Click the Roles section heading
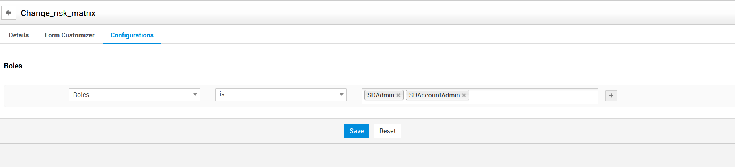This screenshot has height=167, width=735. click(13, 66)
